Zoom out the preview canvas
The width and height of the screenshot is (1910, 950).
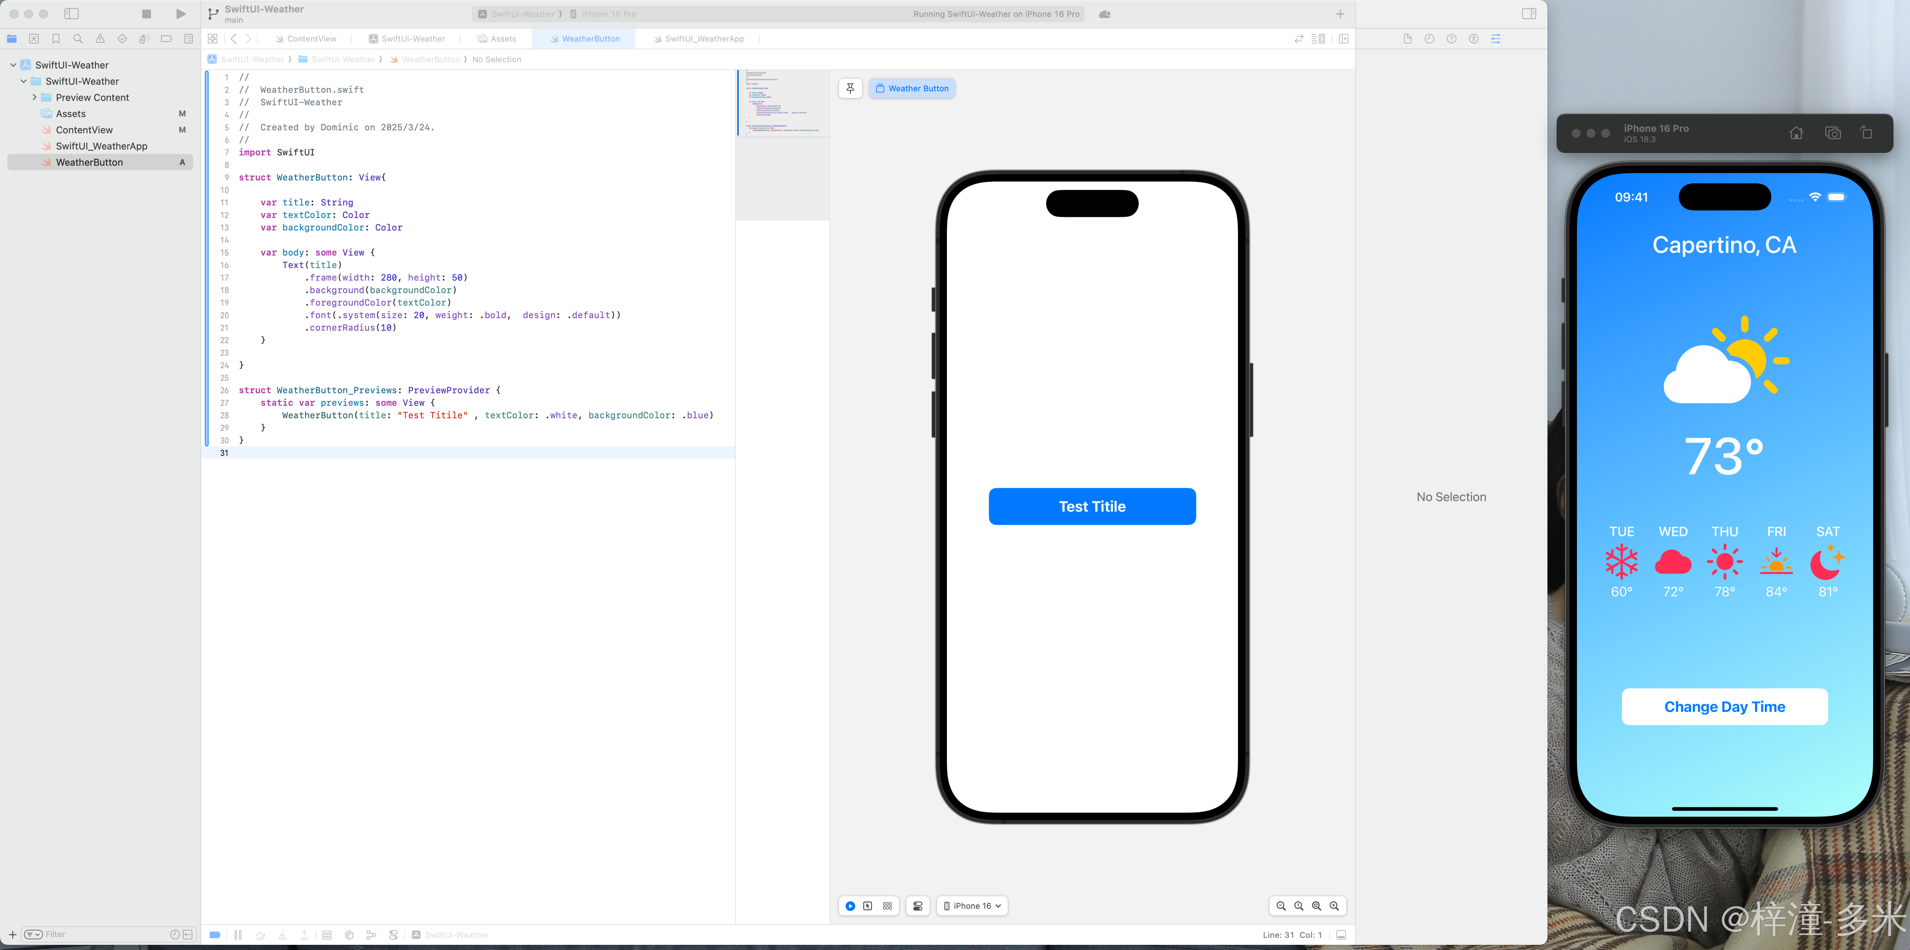(x=1280, y=905)
